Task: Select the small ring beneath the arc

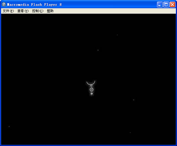Action: click(x=91, y=85)
